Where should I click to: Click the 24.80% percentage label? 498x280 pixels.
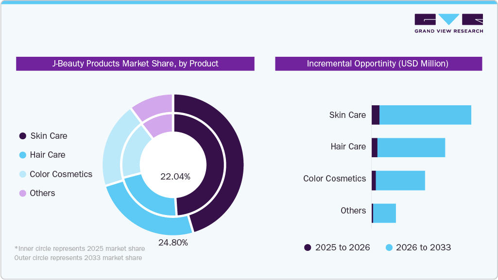coord(173,243)
